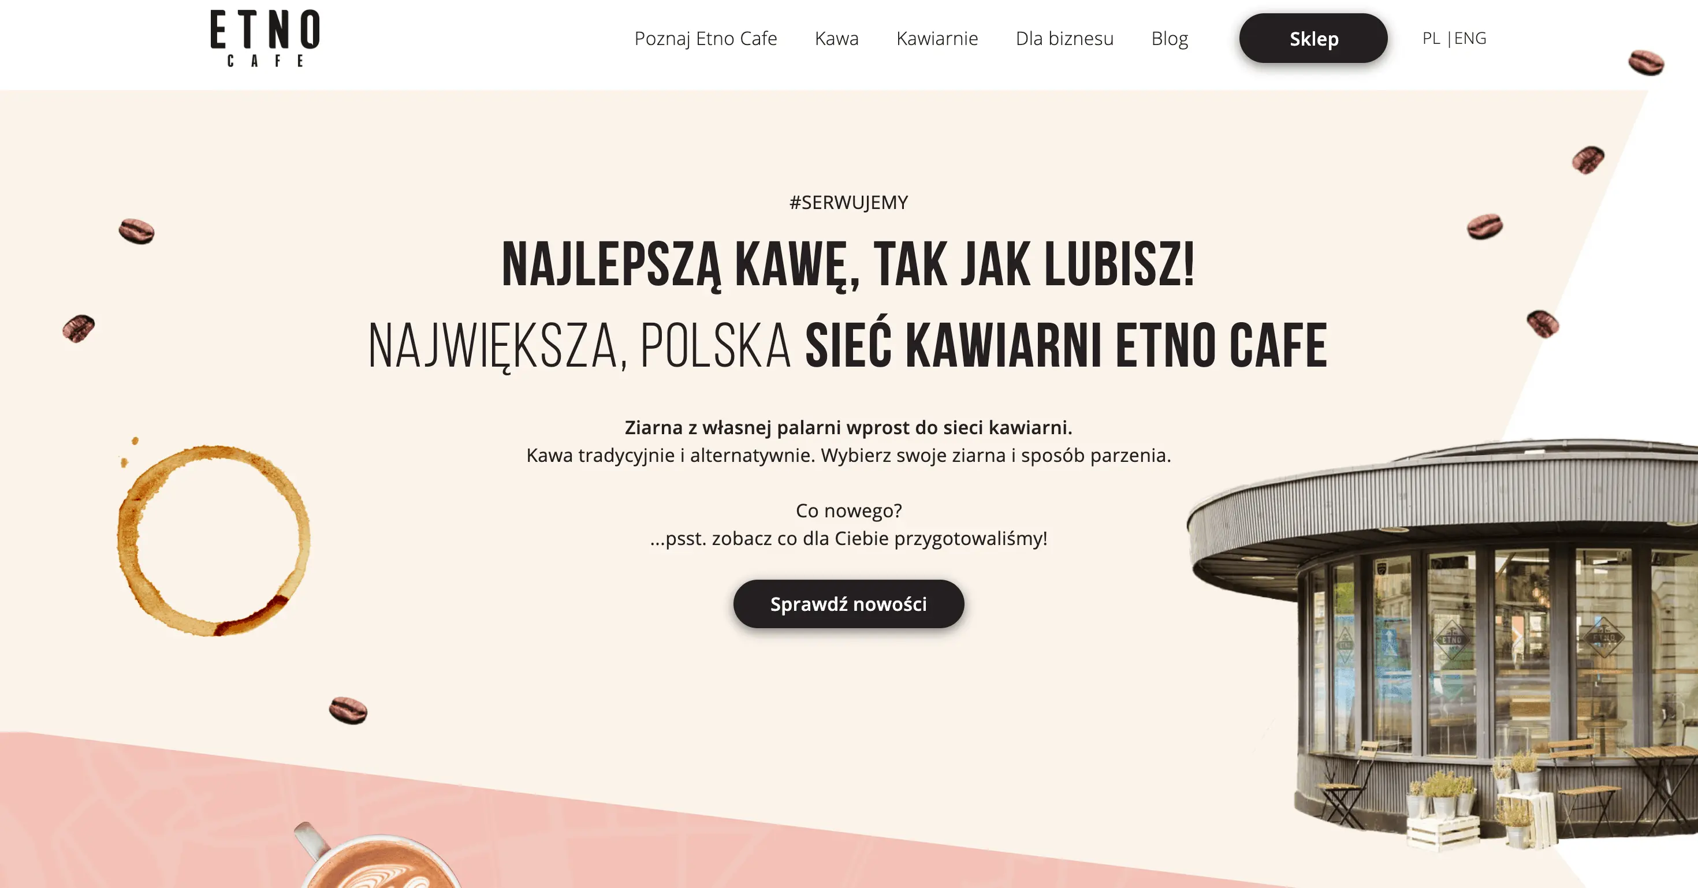Click the Co nowego? text
This screenshot has height=888, width=1698.
coord(848,510)
